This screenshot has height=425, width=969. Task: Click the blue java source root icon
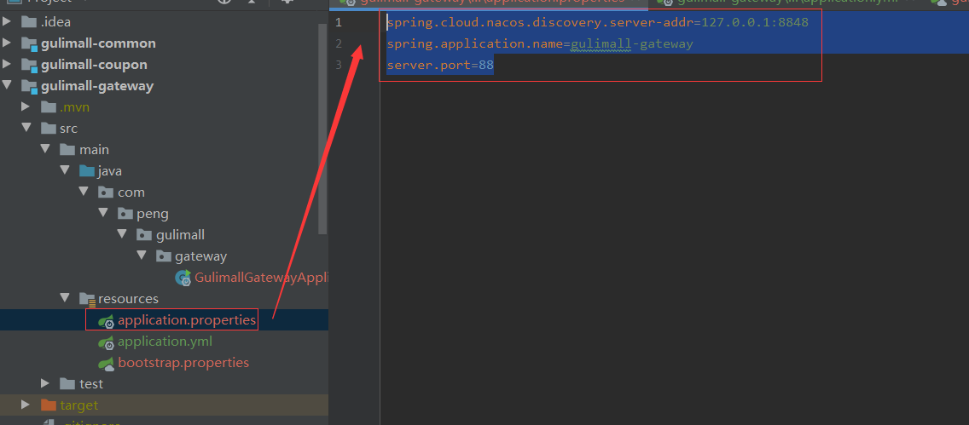tap(86, 171)
